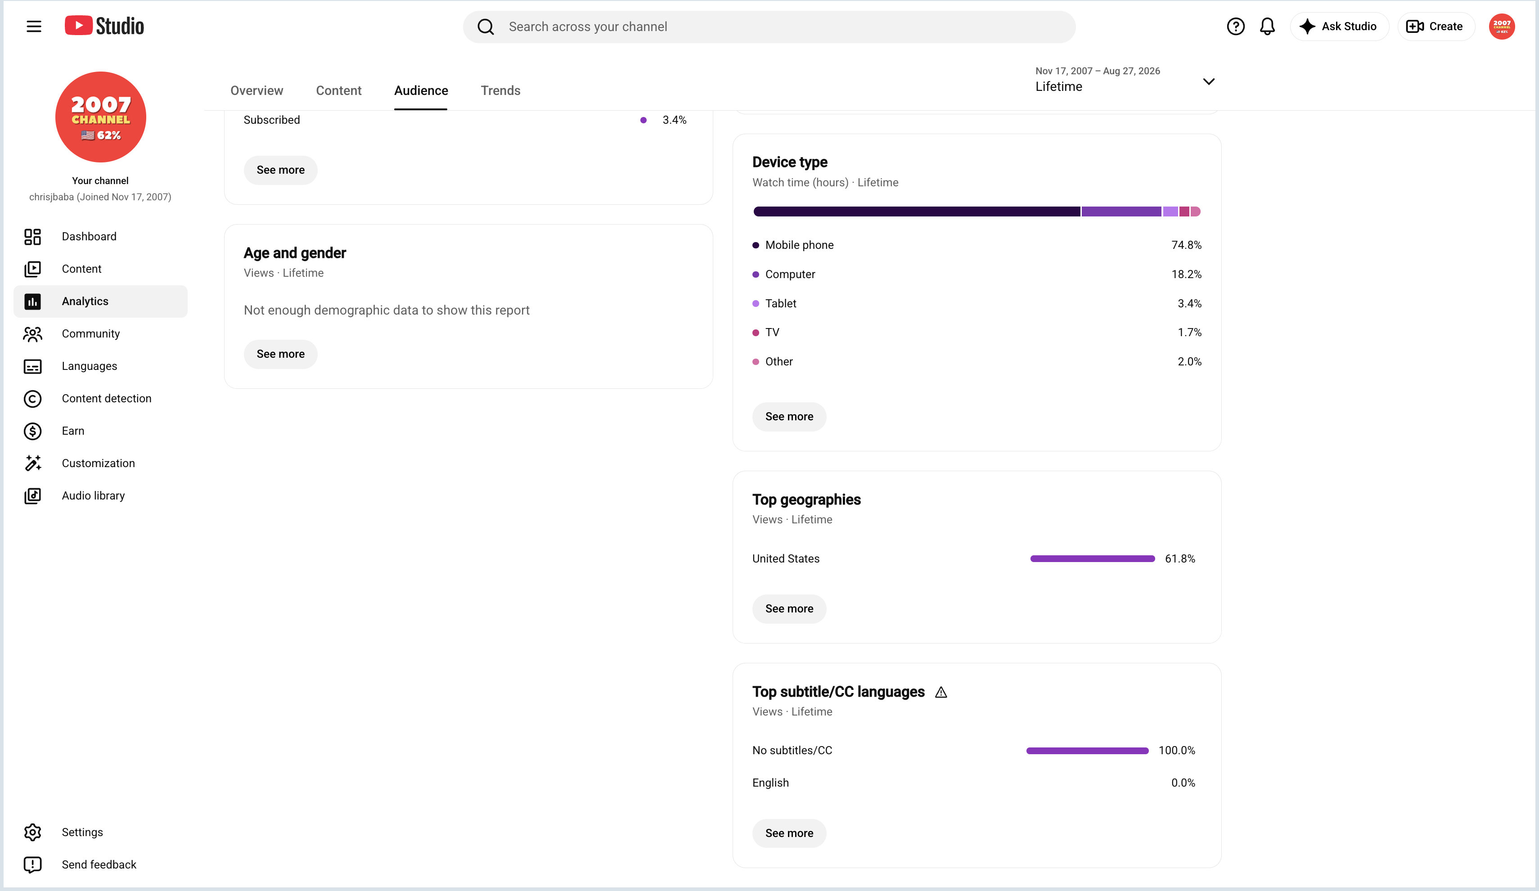Click See more under Device type
The image size is (1539, 891).
coord(789,417)
